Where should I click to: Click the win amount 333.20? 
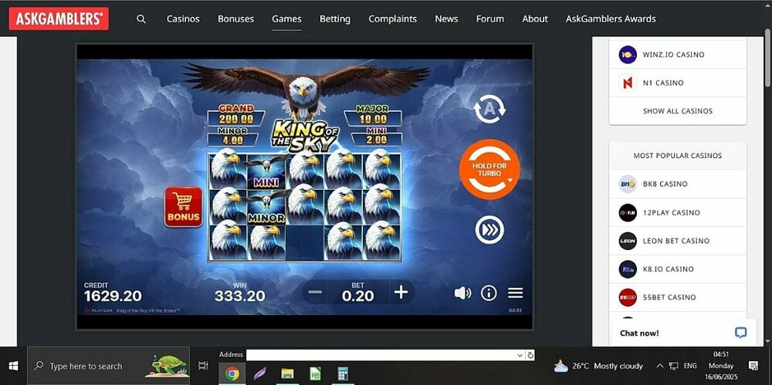(240, 296)
